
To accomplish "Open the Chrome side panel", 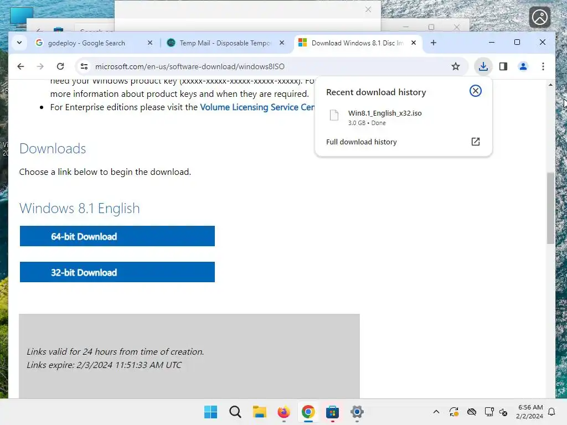I will [503, 66].
